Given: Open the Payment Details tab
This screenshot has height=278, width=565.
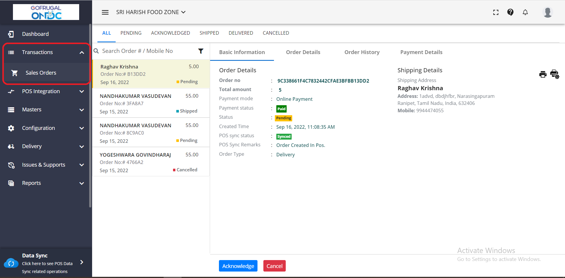Looking at the screenshot, I should pos(421,52).
